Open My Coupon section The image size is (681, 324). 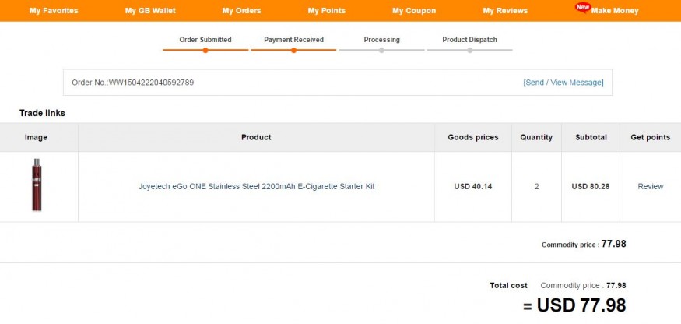414,11
